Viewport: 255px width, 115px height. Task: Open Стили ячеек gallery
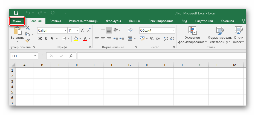pyautogui.click(x=239, y=35)
